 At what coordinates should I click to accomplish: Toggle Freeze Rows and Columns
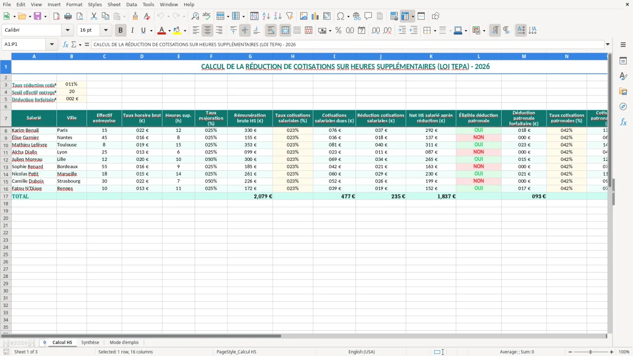pyautogui.click(x=405, y=16)
